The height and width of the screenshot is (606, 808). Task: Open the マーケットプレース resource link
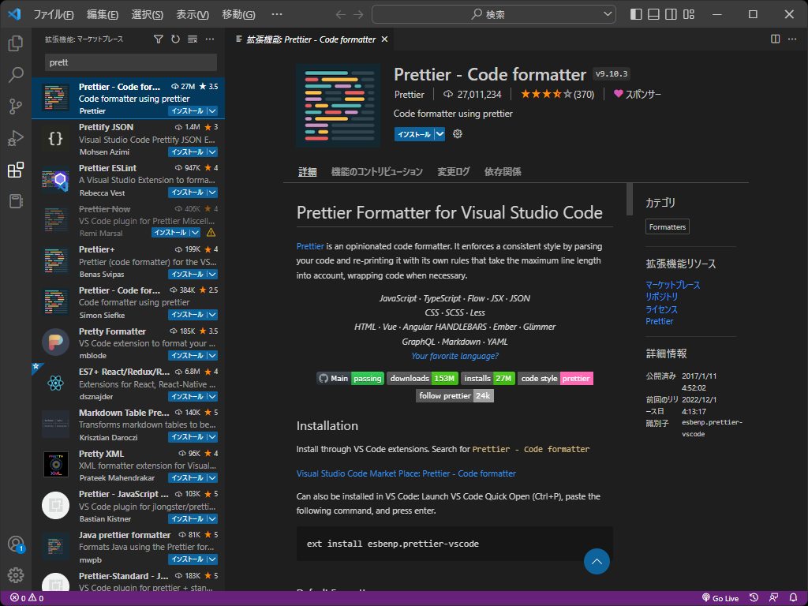pos(673,285)
